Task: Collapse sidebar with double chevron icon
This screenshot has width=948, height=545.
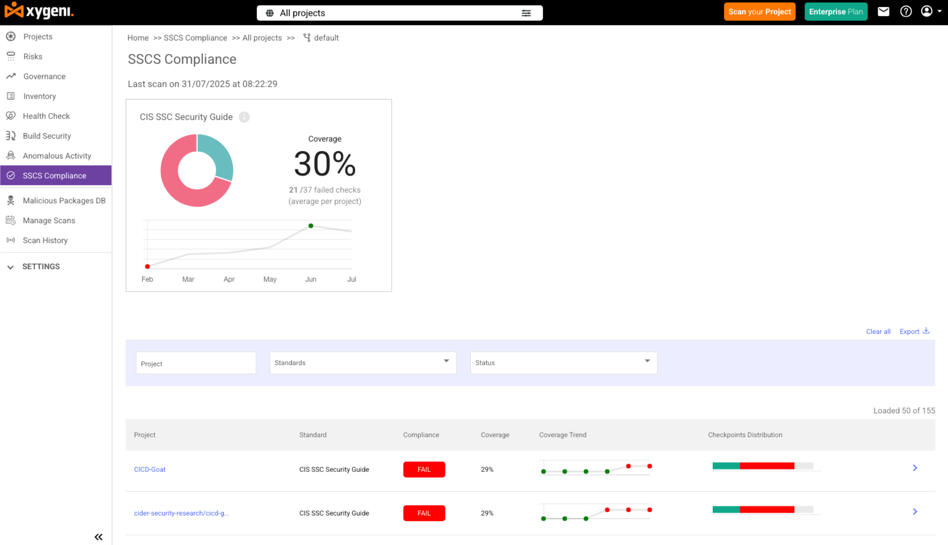Action: 99,537
